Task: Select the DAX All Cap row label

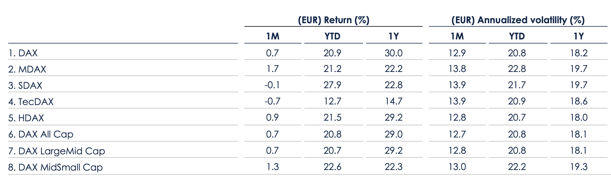Action: (x=41, y=134)
